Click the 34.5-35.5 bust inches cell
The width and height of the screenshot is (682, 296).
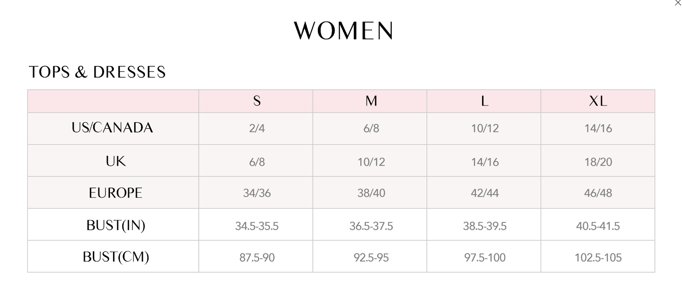[257, 226]
